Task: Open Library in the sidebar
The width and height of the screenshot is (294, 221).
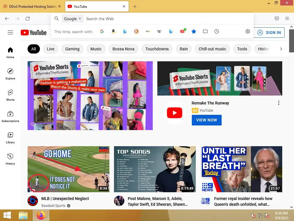Action: click(x=10, y=138)
